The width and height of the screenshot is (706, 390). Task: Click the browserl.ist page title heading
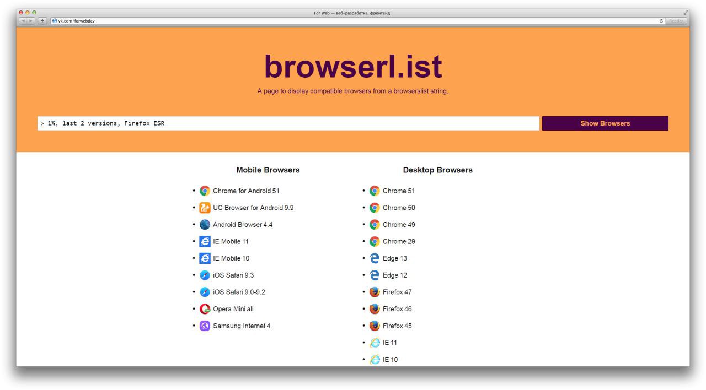click(x=353, y=66)
